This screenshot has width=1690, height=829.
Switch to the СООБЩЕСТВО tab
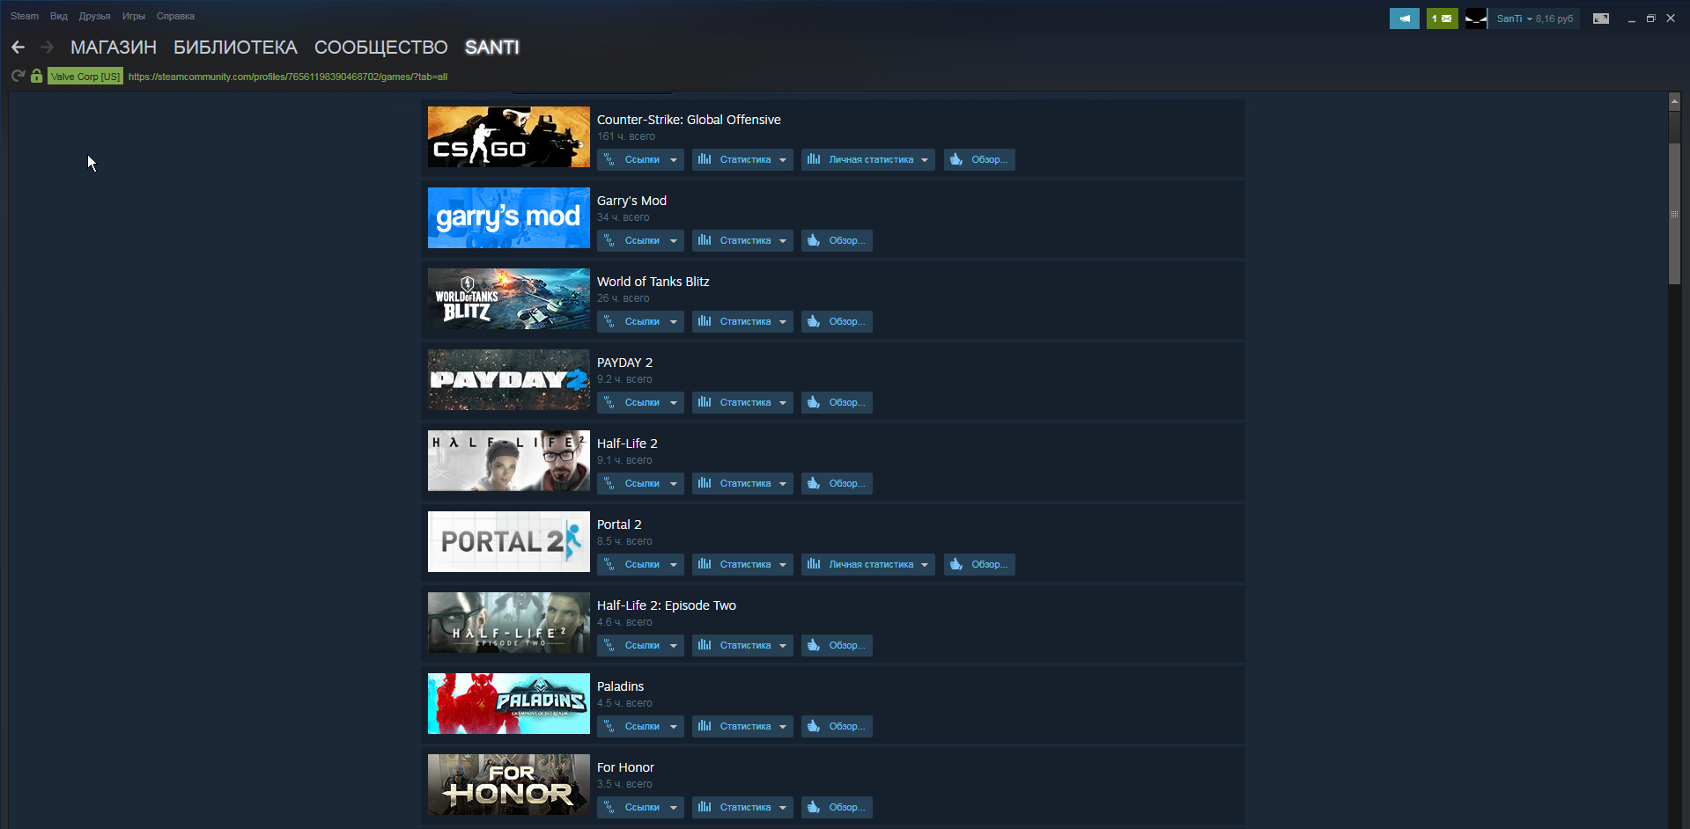click(x=381, y=48)
